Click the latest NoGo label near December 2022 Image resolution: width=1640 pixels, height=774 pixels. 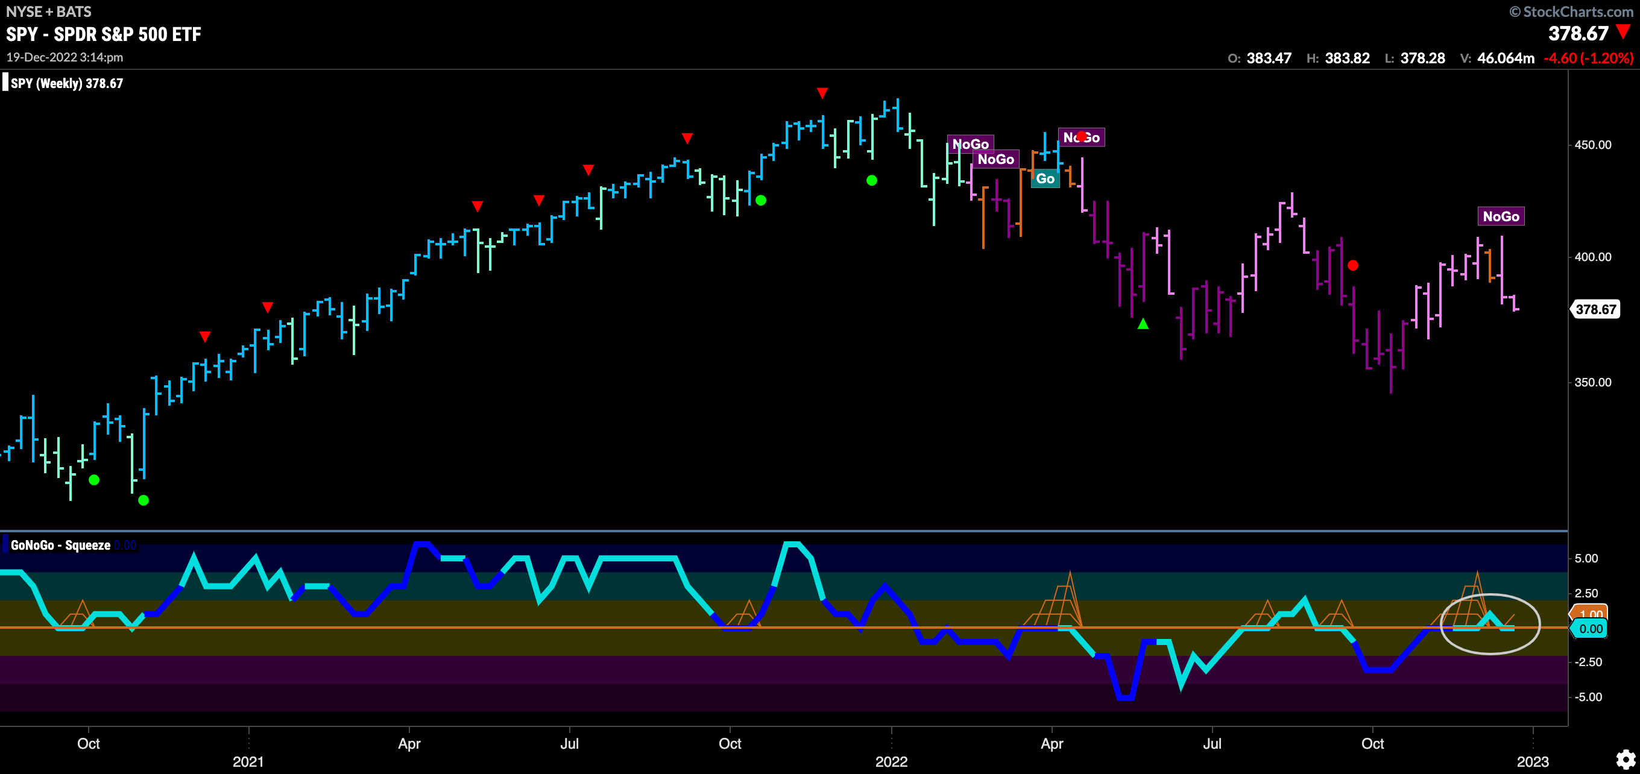[1501, 216]
